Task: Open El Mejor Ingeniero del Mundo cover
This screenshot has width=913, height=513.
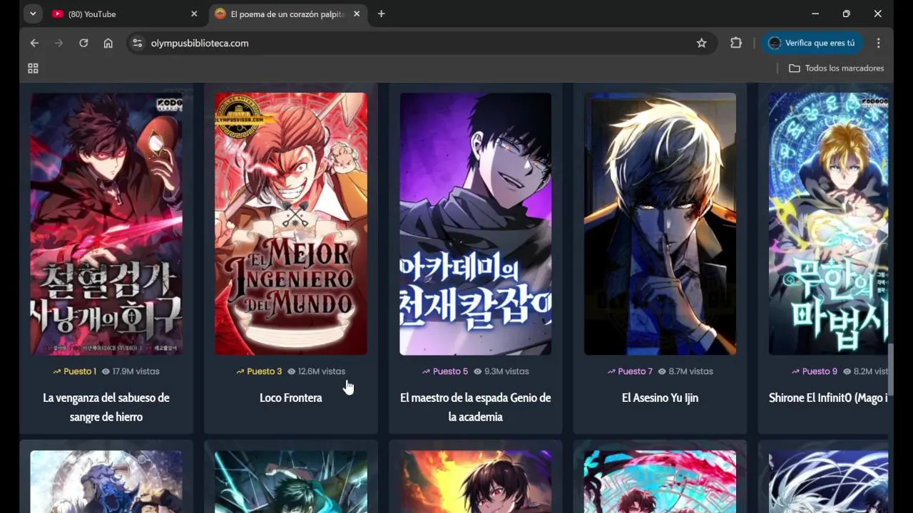Action: point(291,224)
